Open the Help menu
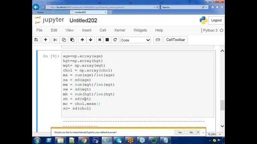 pyautogui.click(x=159, y=30)
